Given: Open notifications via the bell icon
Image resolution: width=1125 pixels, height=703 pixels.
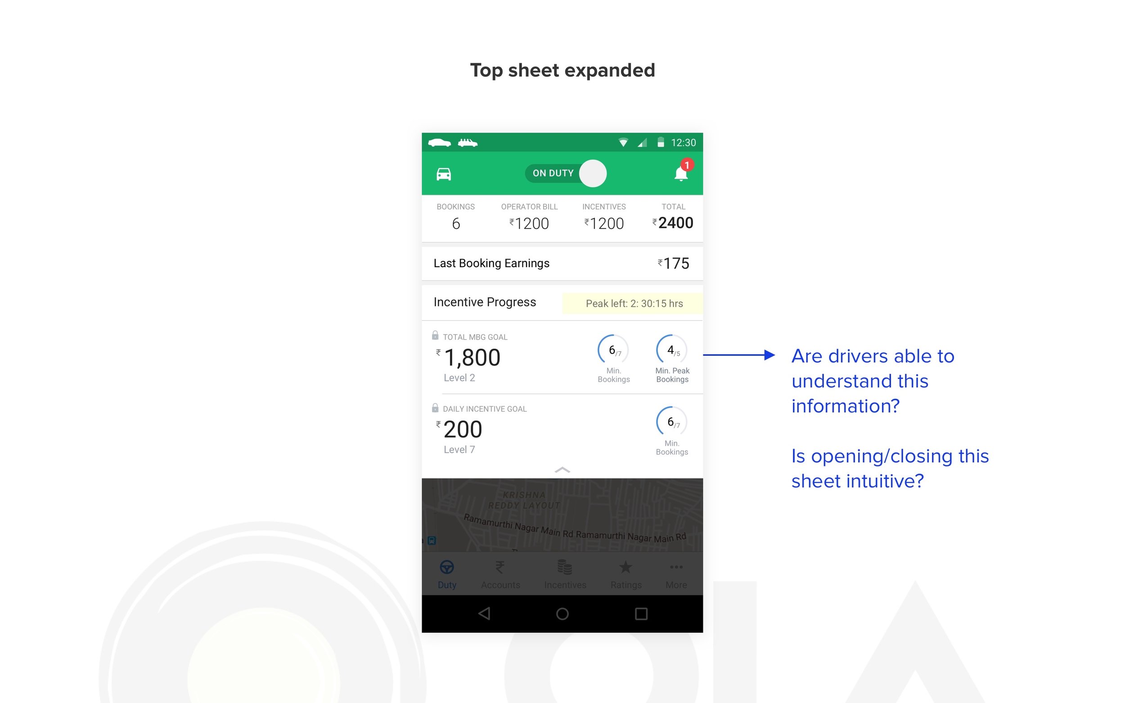Looking at the screenshot, I should [681, 174].
